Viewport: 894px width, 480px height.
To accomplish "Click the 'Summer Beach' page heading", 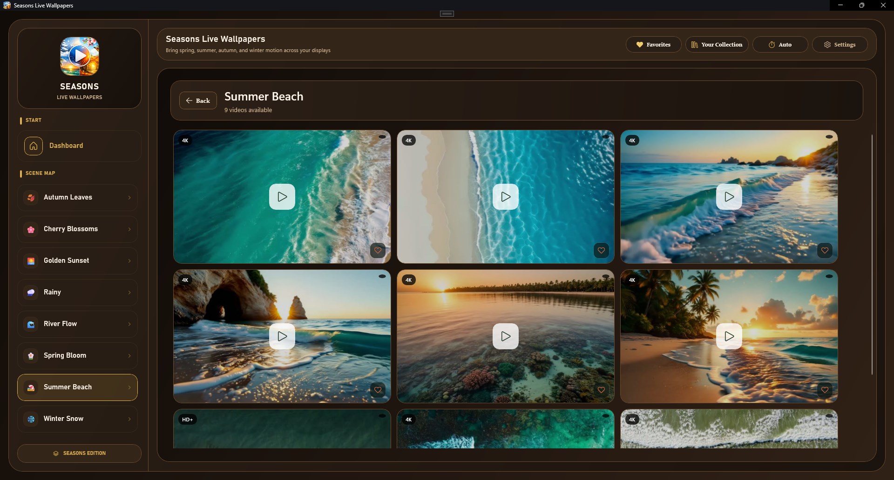I will click(x=264, y=96).
